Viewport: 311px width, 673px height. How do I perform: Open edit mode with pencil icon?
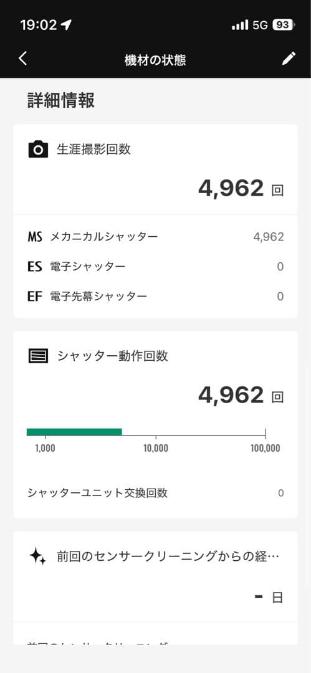coord(289,59)
